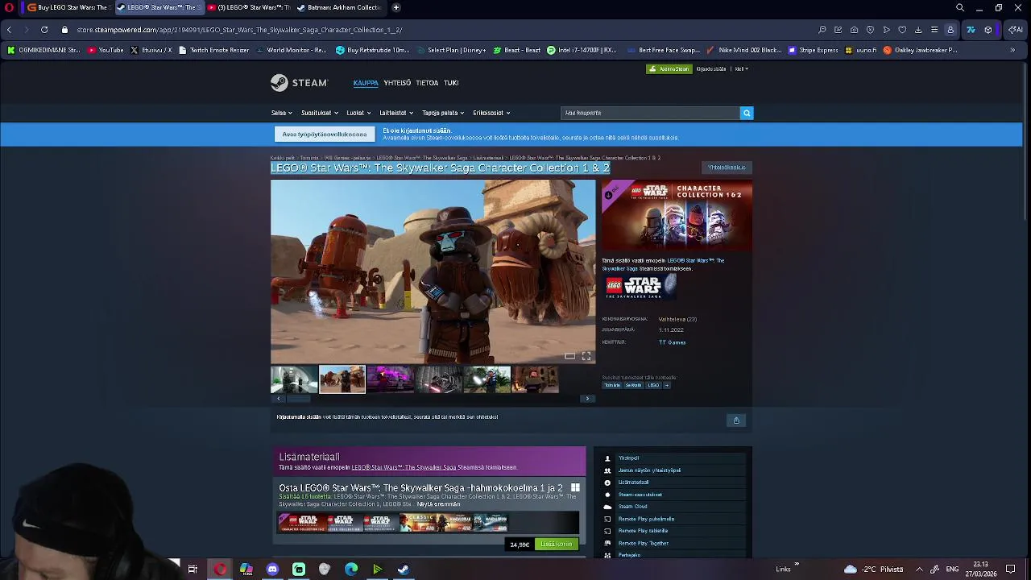This screenshot has width=1031, height=580.
Task: Open the TT Games developer link
Action: point(672,342)
